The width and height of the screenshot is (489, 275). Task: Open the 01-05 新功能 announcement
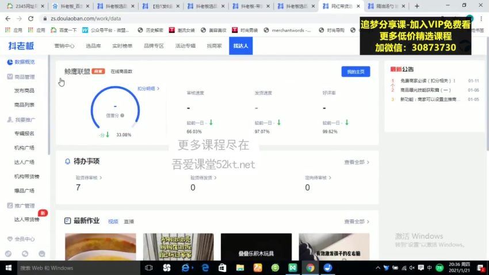pyautogui.click(x=430, y=100)
